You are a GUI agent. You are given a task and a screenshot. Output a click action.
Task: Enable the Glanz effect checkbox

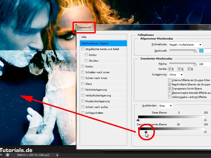point(83,83)
